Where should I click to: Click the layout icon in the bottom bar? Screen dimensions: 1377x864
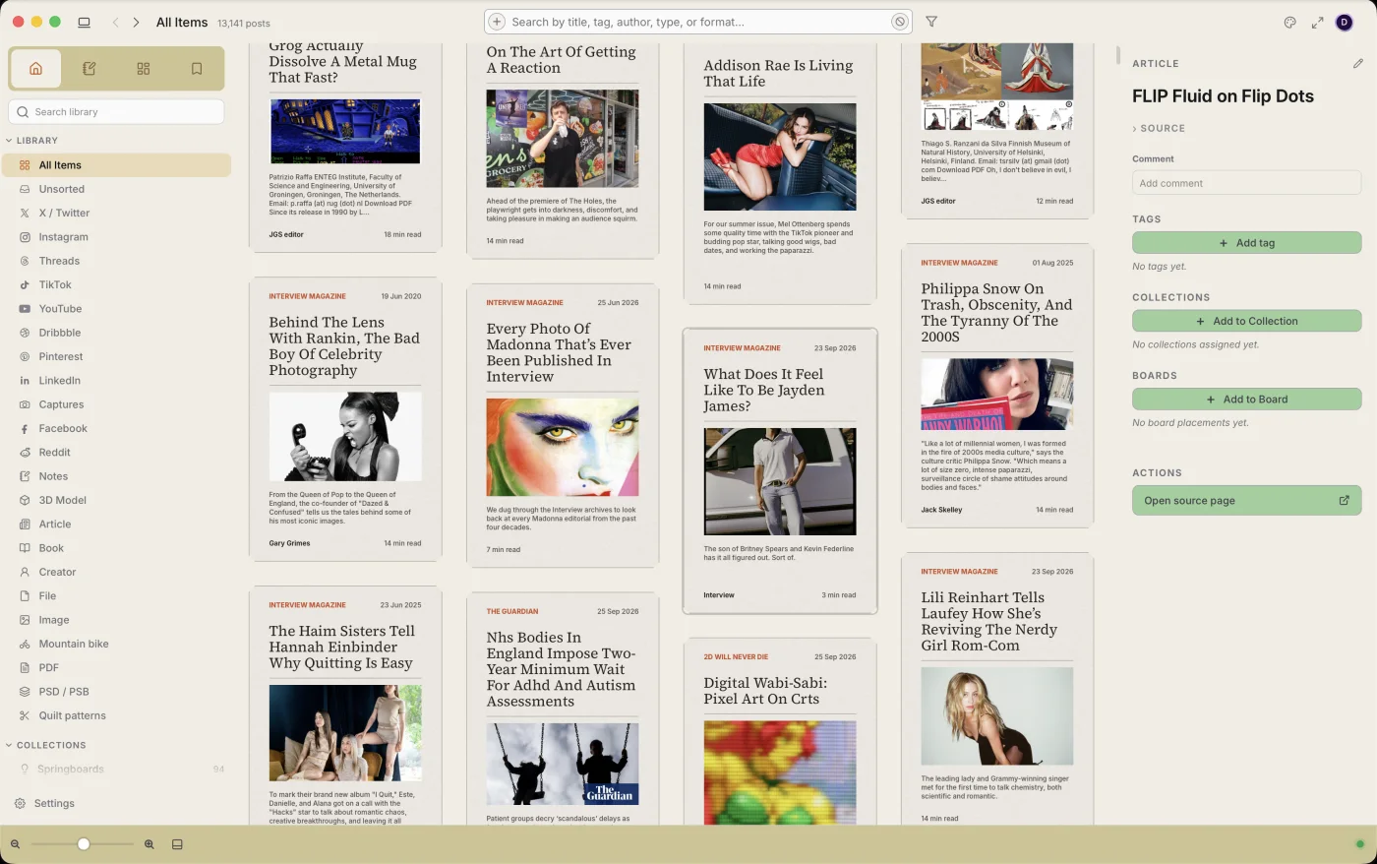pos(177,844)
